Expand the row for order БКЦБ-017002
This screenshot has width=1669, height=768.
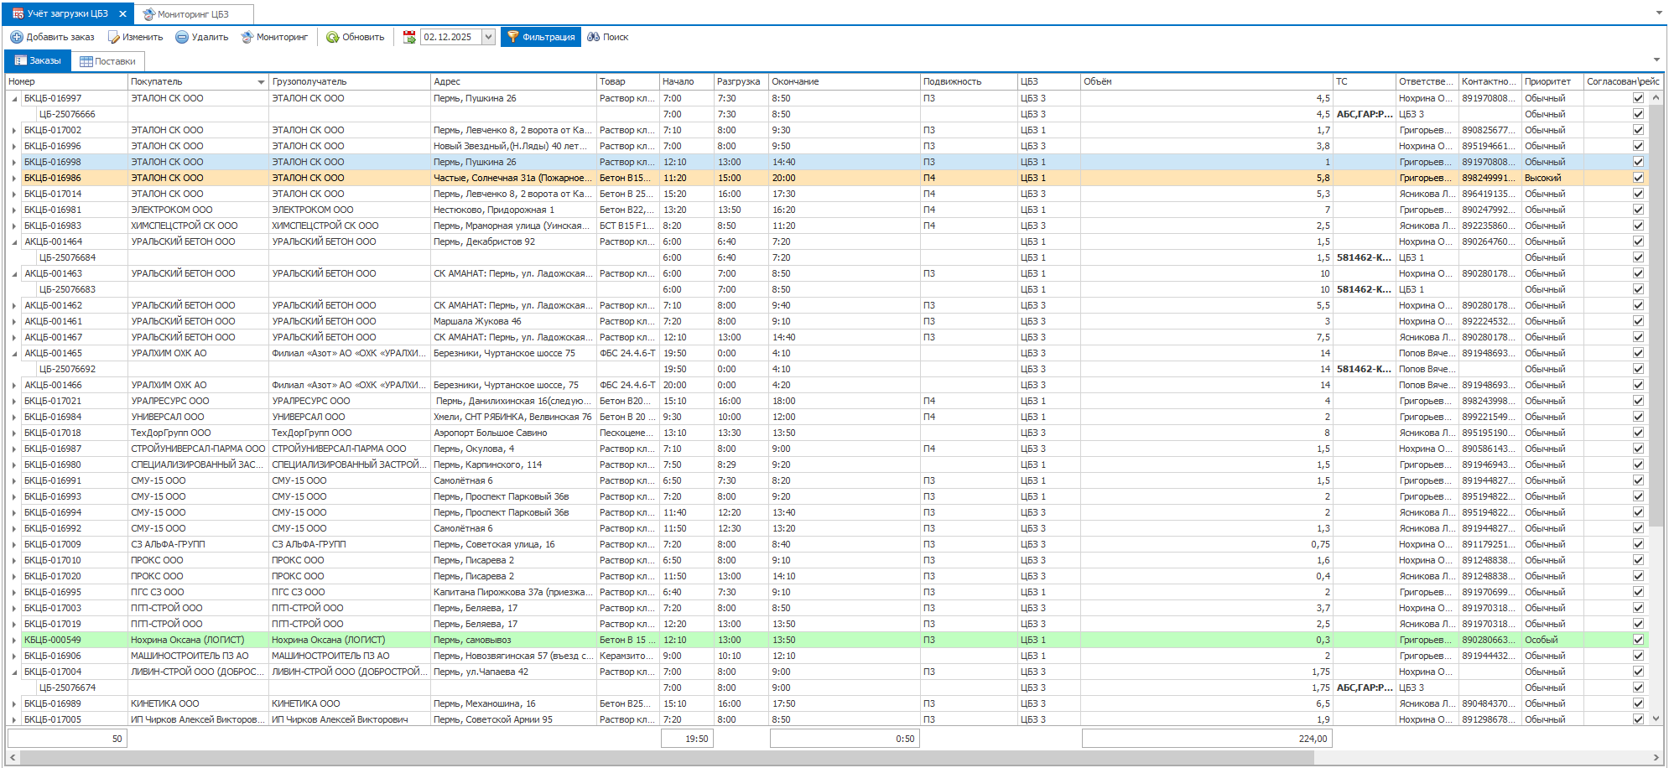pos(14,131)
